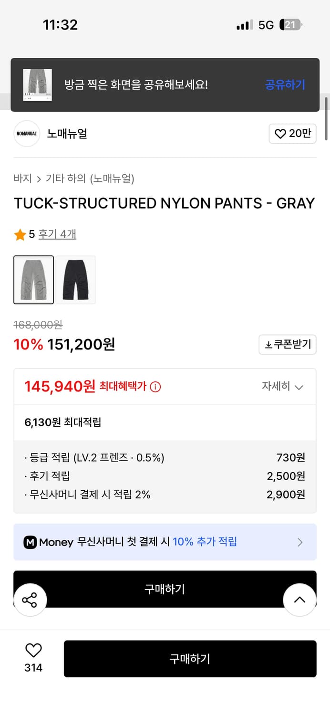
Task: Toggle the brand favorite heart next to 20만
Action: 281,134
